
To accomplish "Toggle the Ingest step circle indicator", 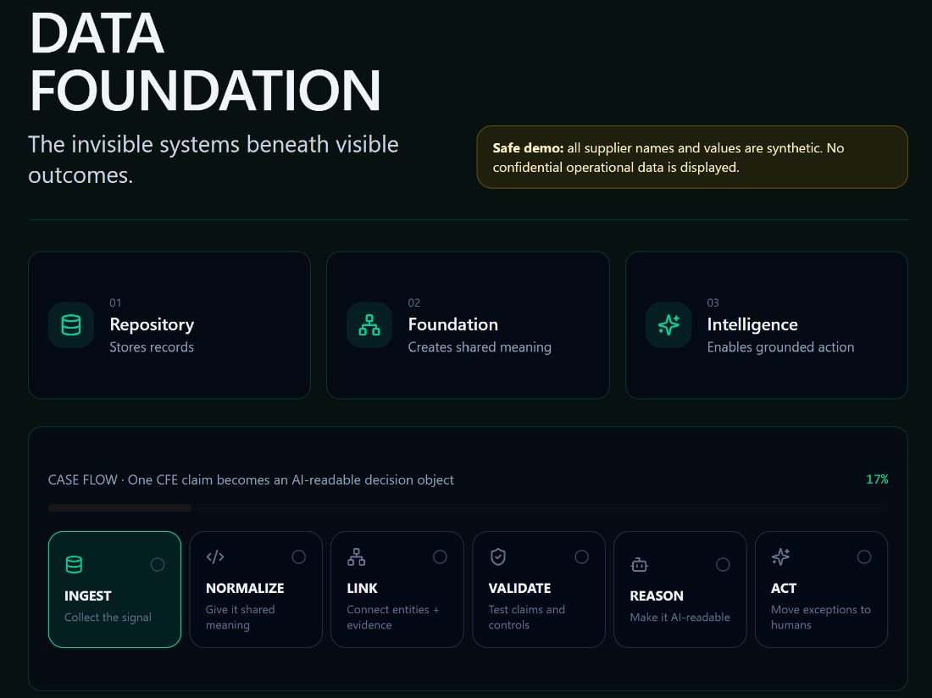I will [158, 564].
